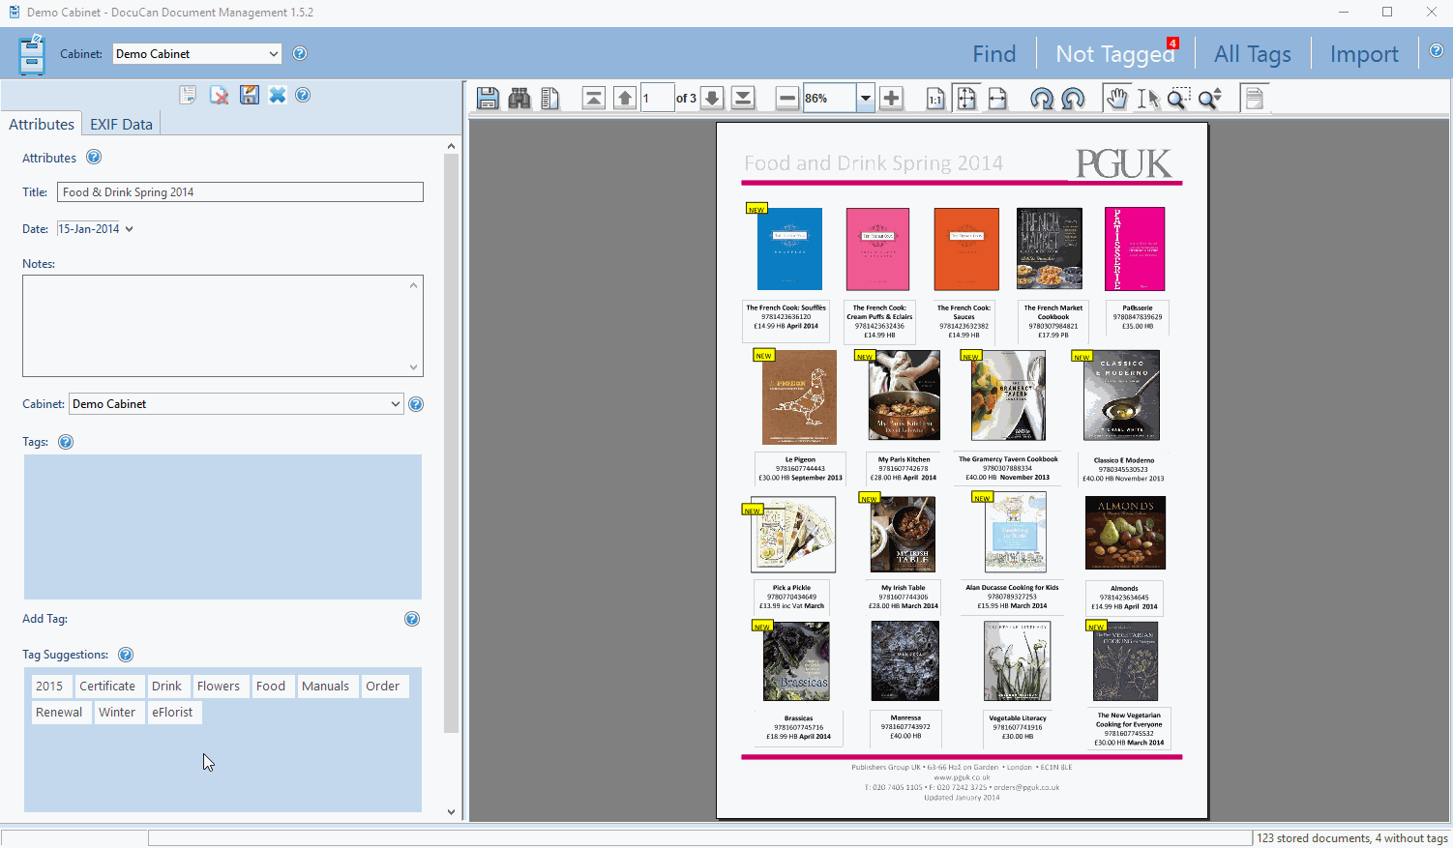Select the dynamic zoom tool
1453x848 pixels.
click(1209, 98)
